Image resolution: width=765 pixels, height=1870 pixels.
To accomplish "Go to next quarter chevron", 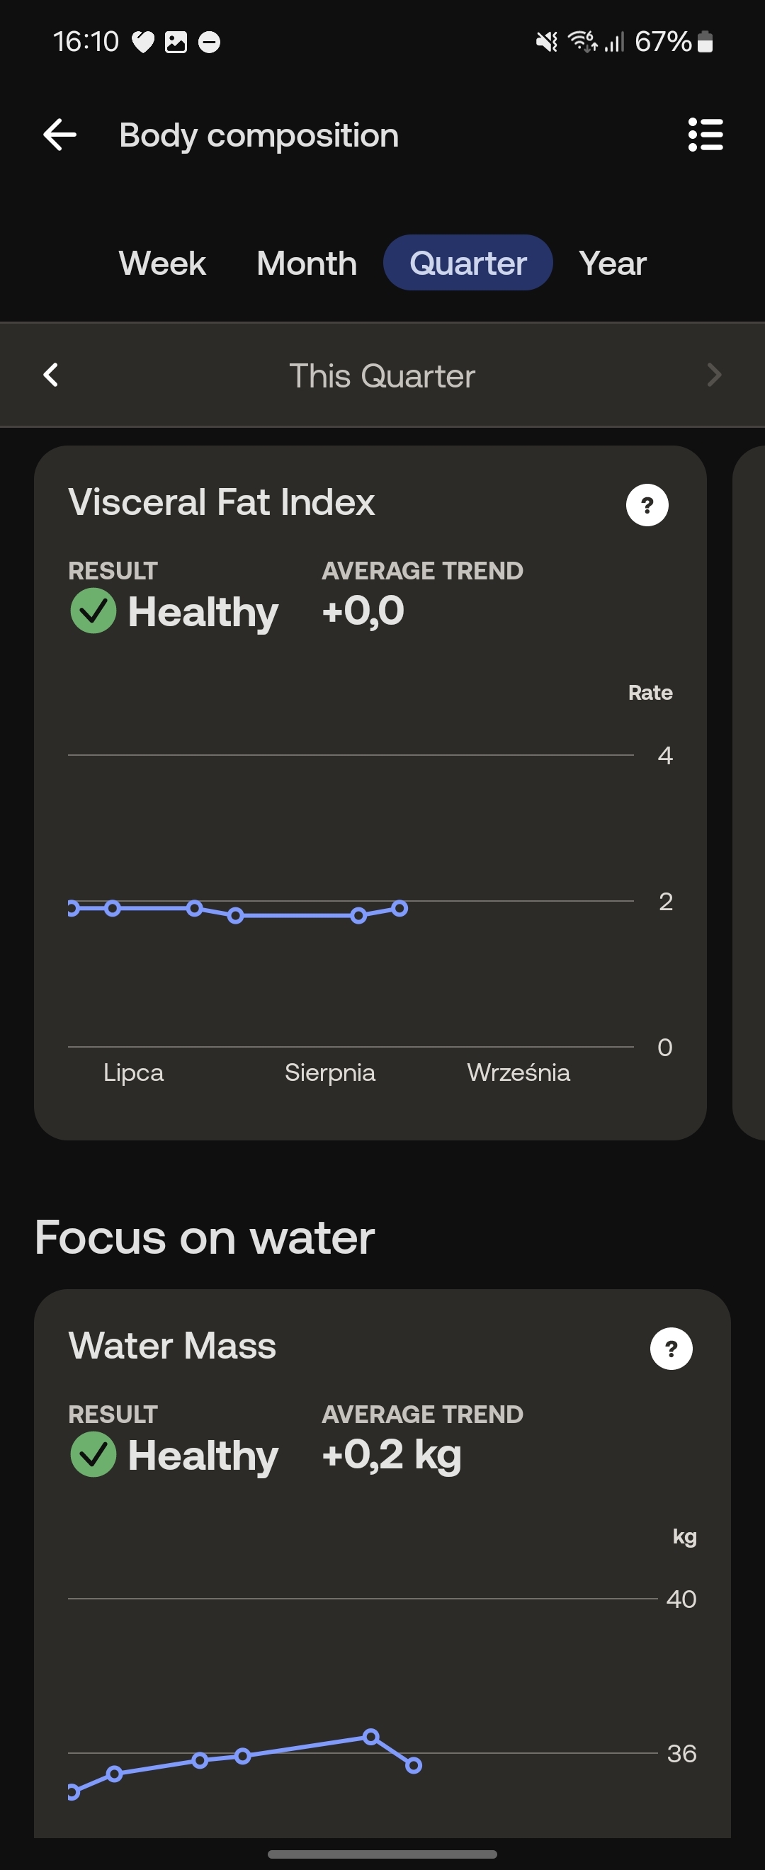I will pyautogui.click(x=714, y=375).
